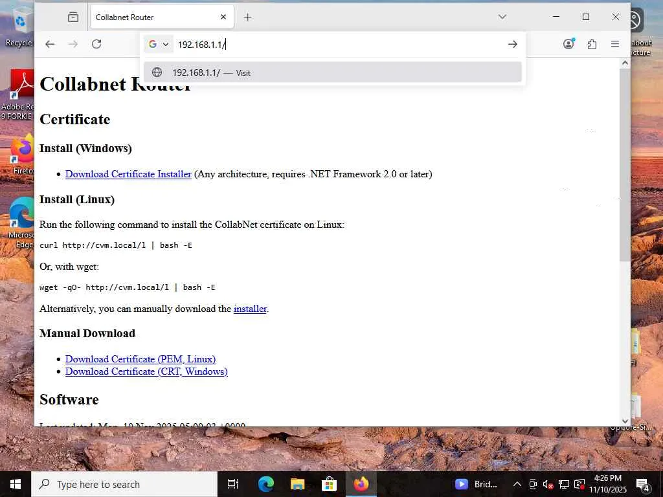Select the 192.168.1.1/ Visit suggestion
Viewport: 663px width, 497px height.
point(333,72)
